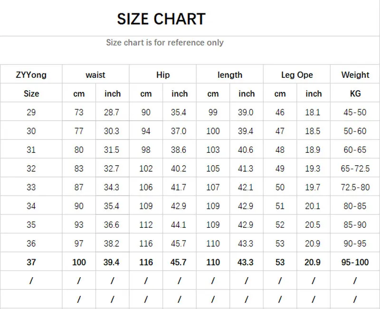Select the length value 99 cm

213,112
